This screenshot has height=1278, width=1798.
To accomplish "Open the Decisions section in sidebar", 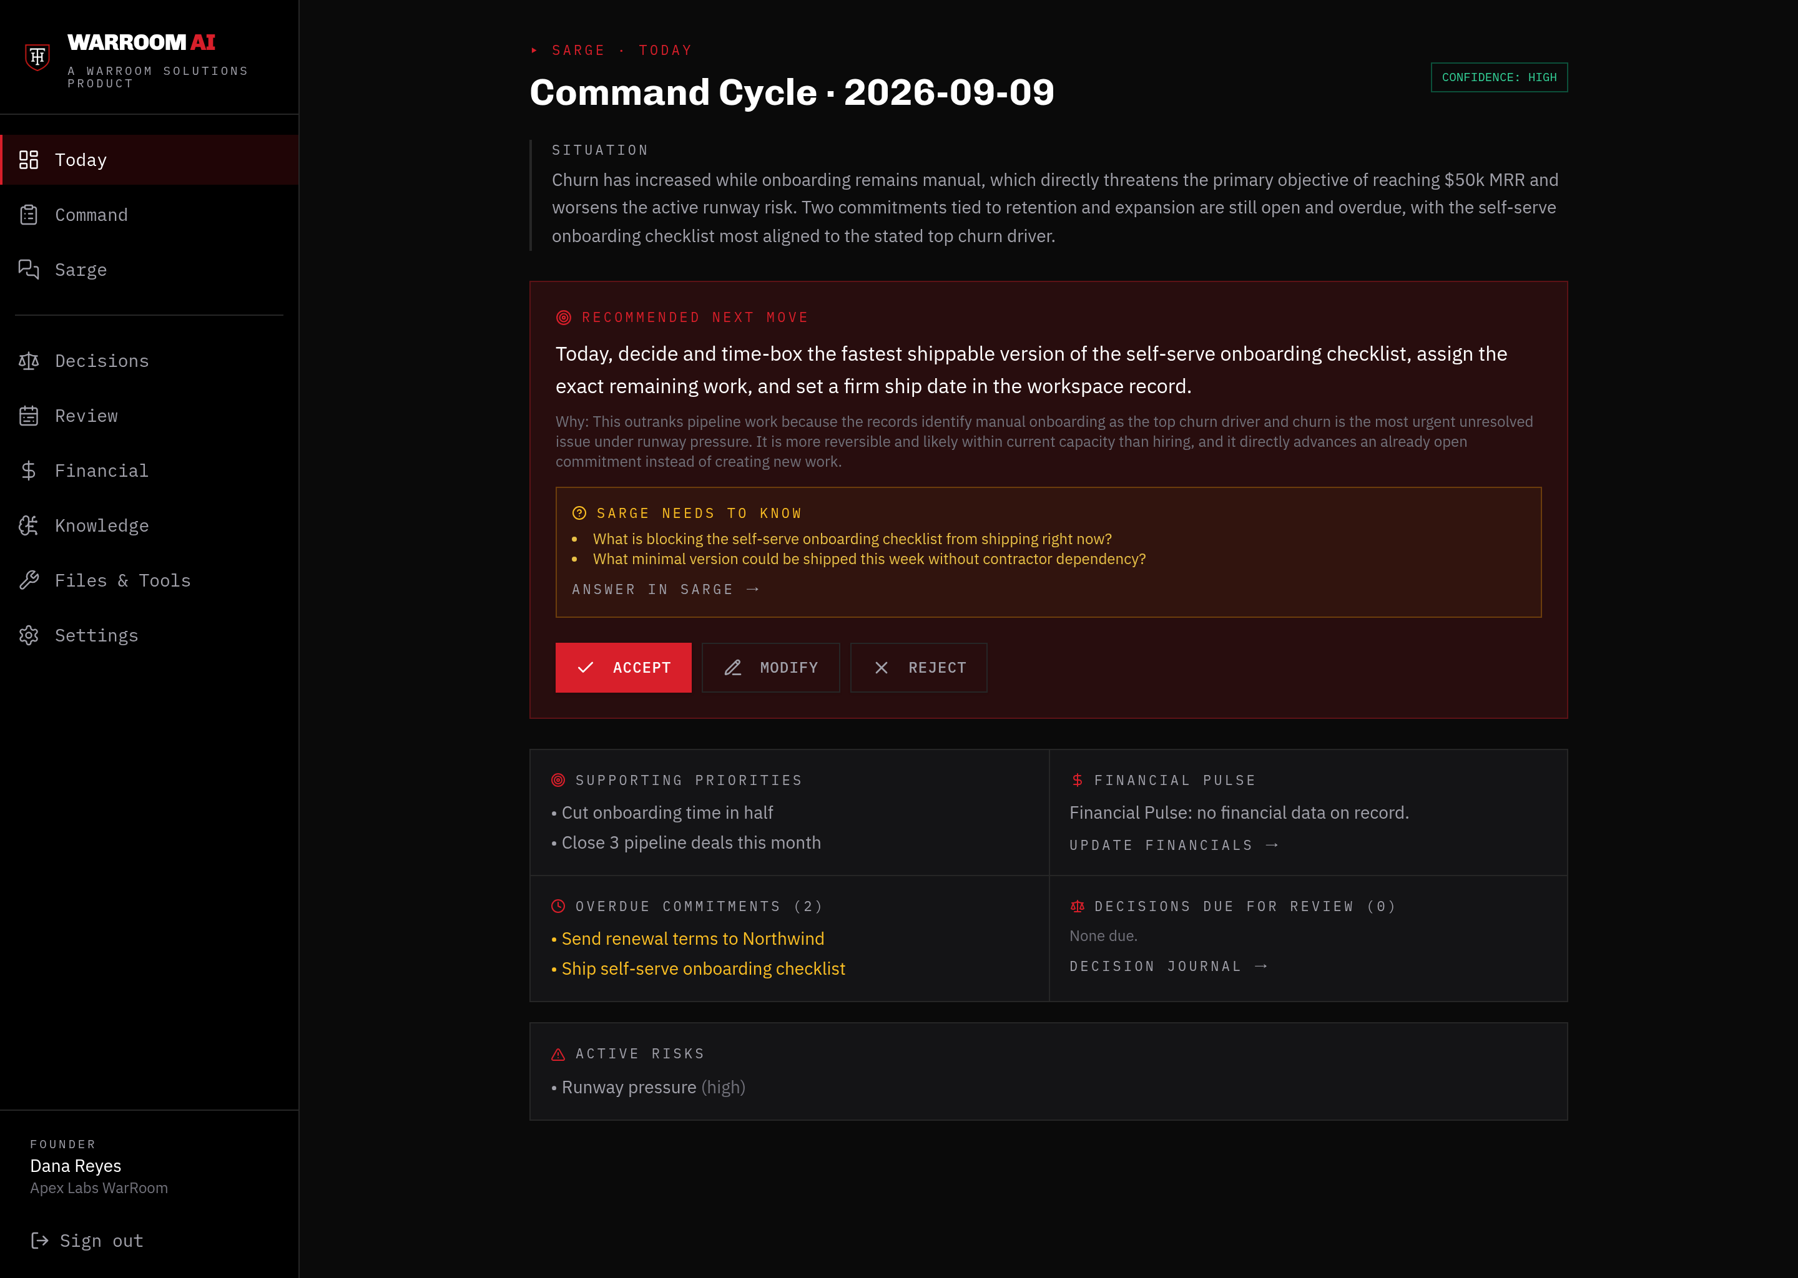I will point(150,361).
